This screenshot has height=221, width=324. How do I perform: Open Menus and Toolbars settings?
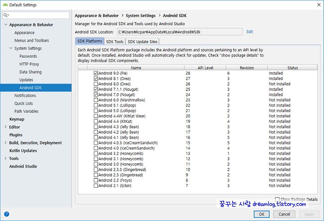point(31,41)
